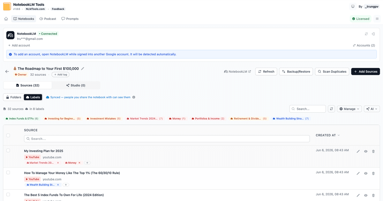Image resolution: width=383 pixels, height=201 pixels.
Task: Tick checkbox for Best 5 Index Funds row
Action: 8,194
